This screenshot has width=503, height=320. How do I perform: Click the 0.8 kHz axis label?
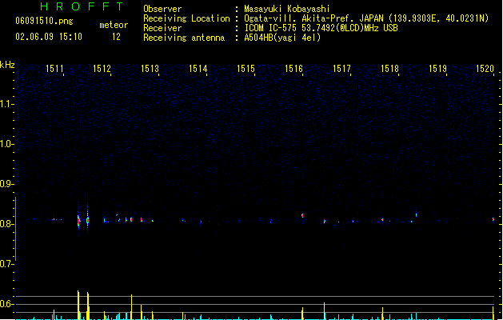coord(6,224)
